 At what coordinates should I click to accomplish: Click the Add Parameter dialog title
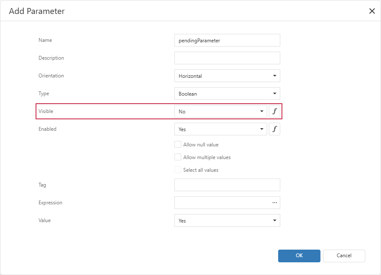tap(37, 11)
